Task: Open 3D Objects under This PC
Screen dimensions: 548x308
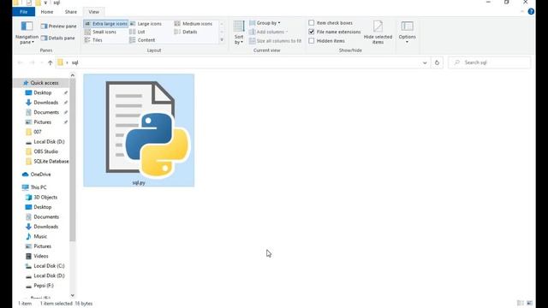Action: coord(45,197)
